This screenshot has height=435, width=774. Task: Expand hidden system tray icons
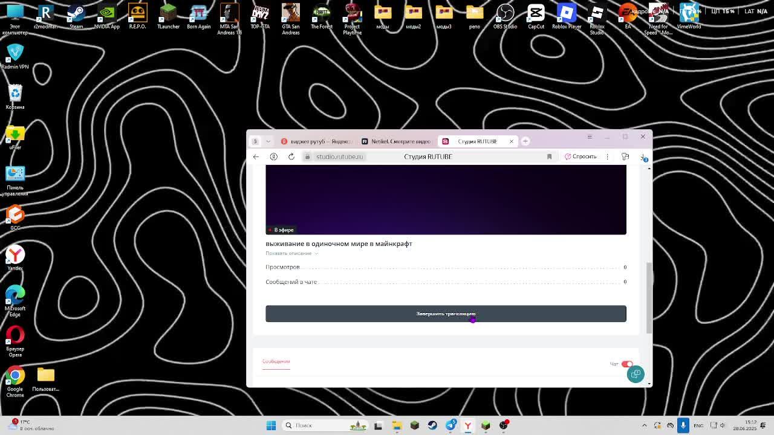(x=644, y=425)
